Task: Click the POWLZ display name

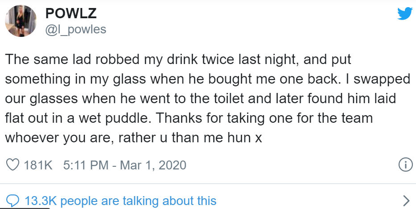Action: click(x=70, y=14)
